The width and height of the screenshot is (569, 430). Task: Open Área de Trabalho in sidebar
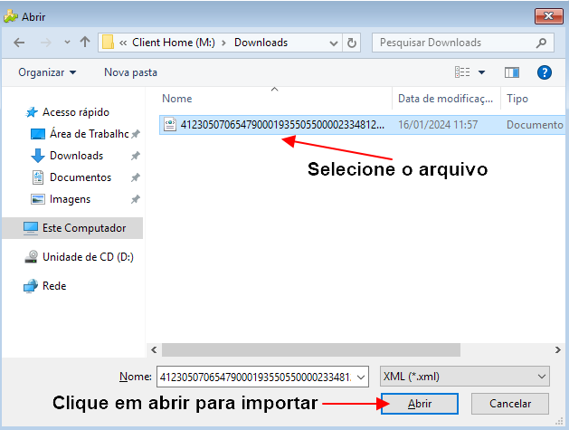[89, 134]
